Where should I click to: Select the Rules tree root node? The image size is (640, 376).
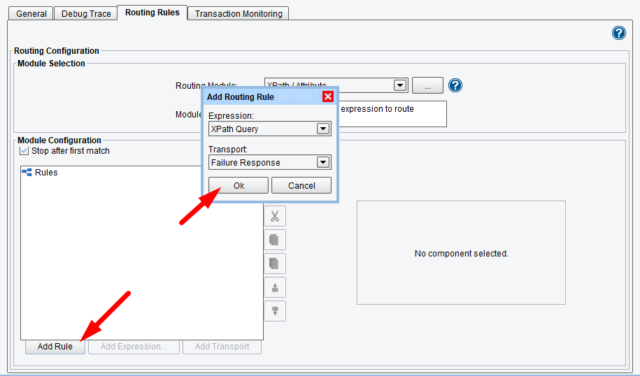[46, 173]
